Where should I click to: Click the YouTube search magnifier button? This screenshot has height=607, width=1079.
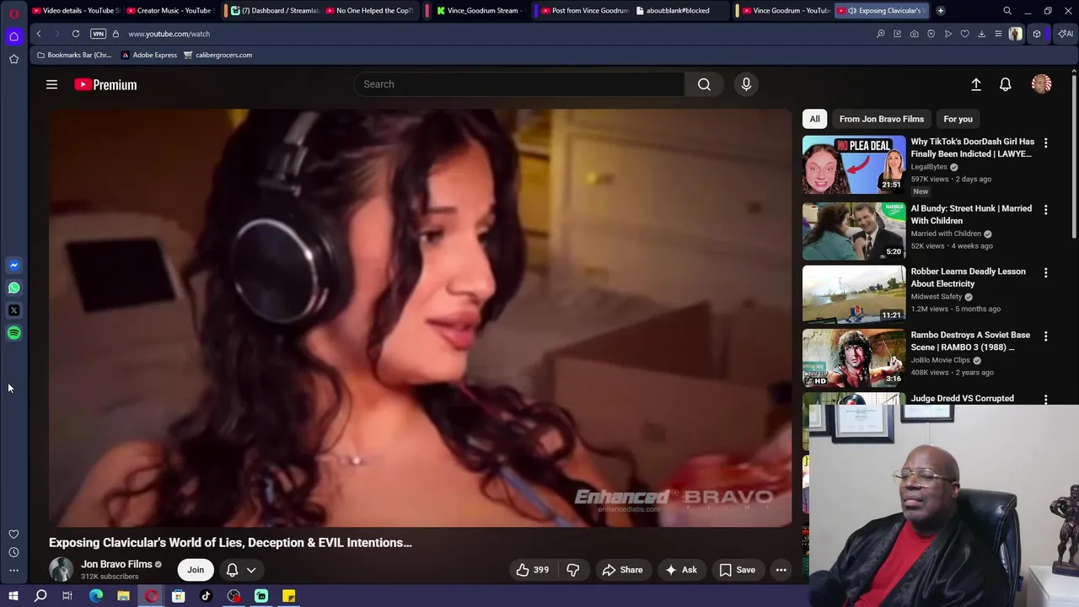click(704, 84)
